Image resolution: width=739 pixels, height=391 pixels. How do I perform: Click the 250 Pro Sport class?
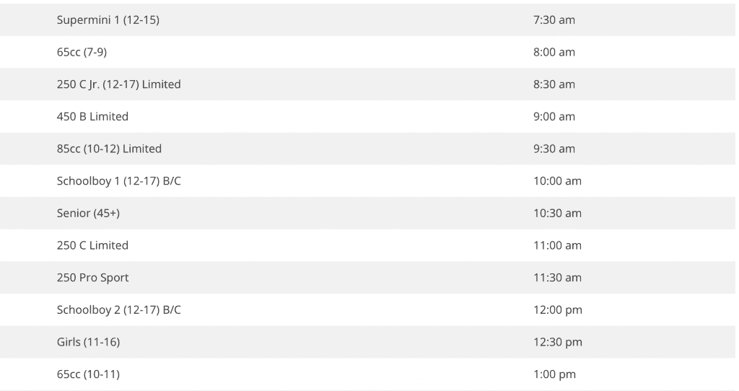click(x=93, y=278)
